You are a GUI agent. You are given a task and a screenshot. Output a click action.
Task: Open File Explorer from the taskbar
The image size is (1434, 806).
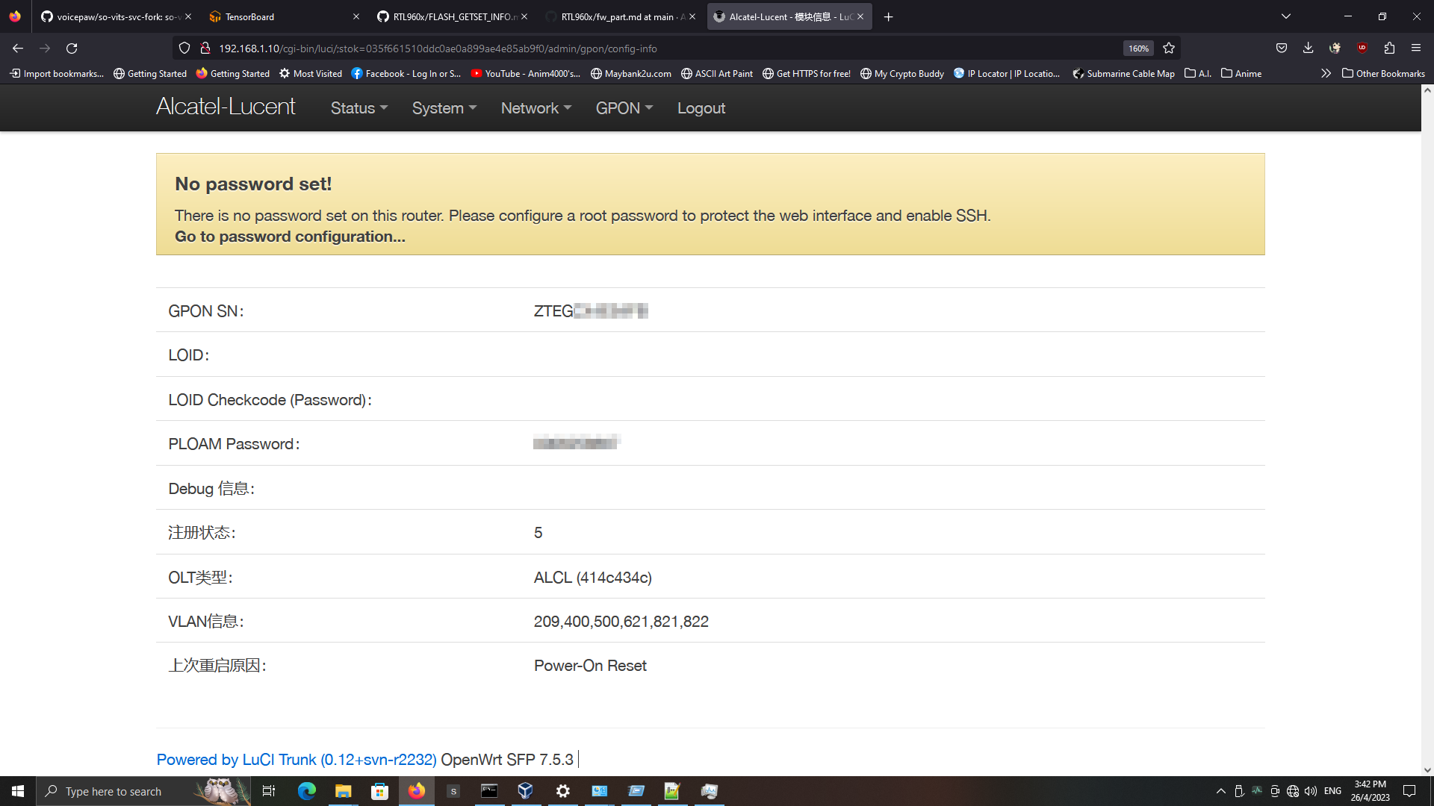(343, 791)
